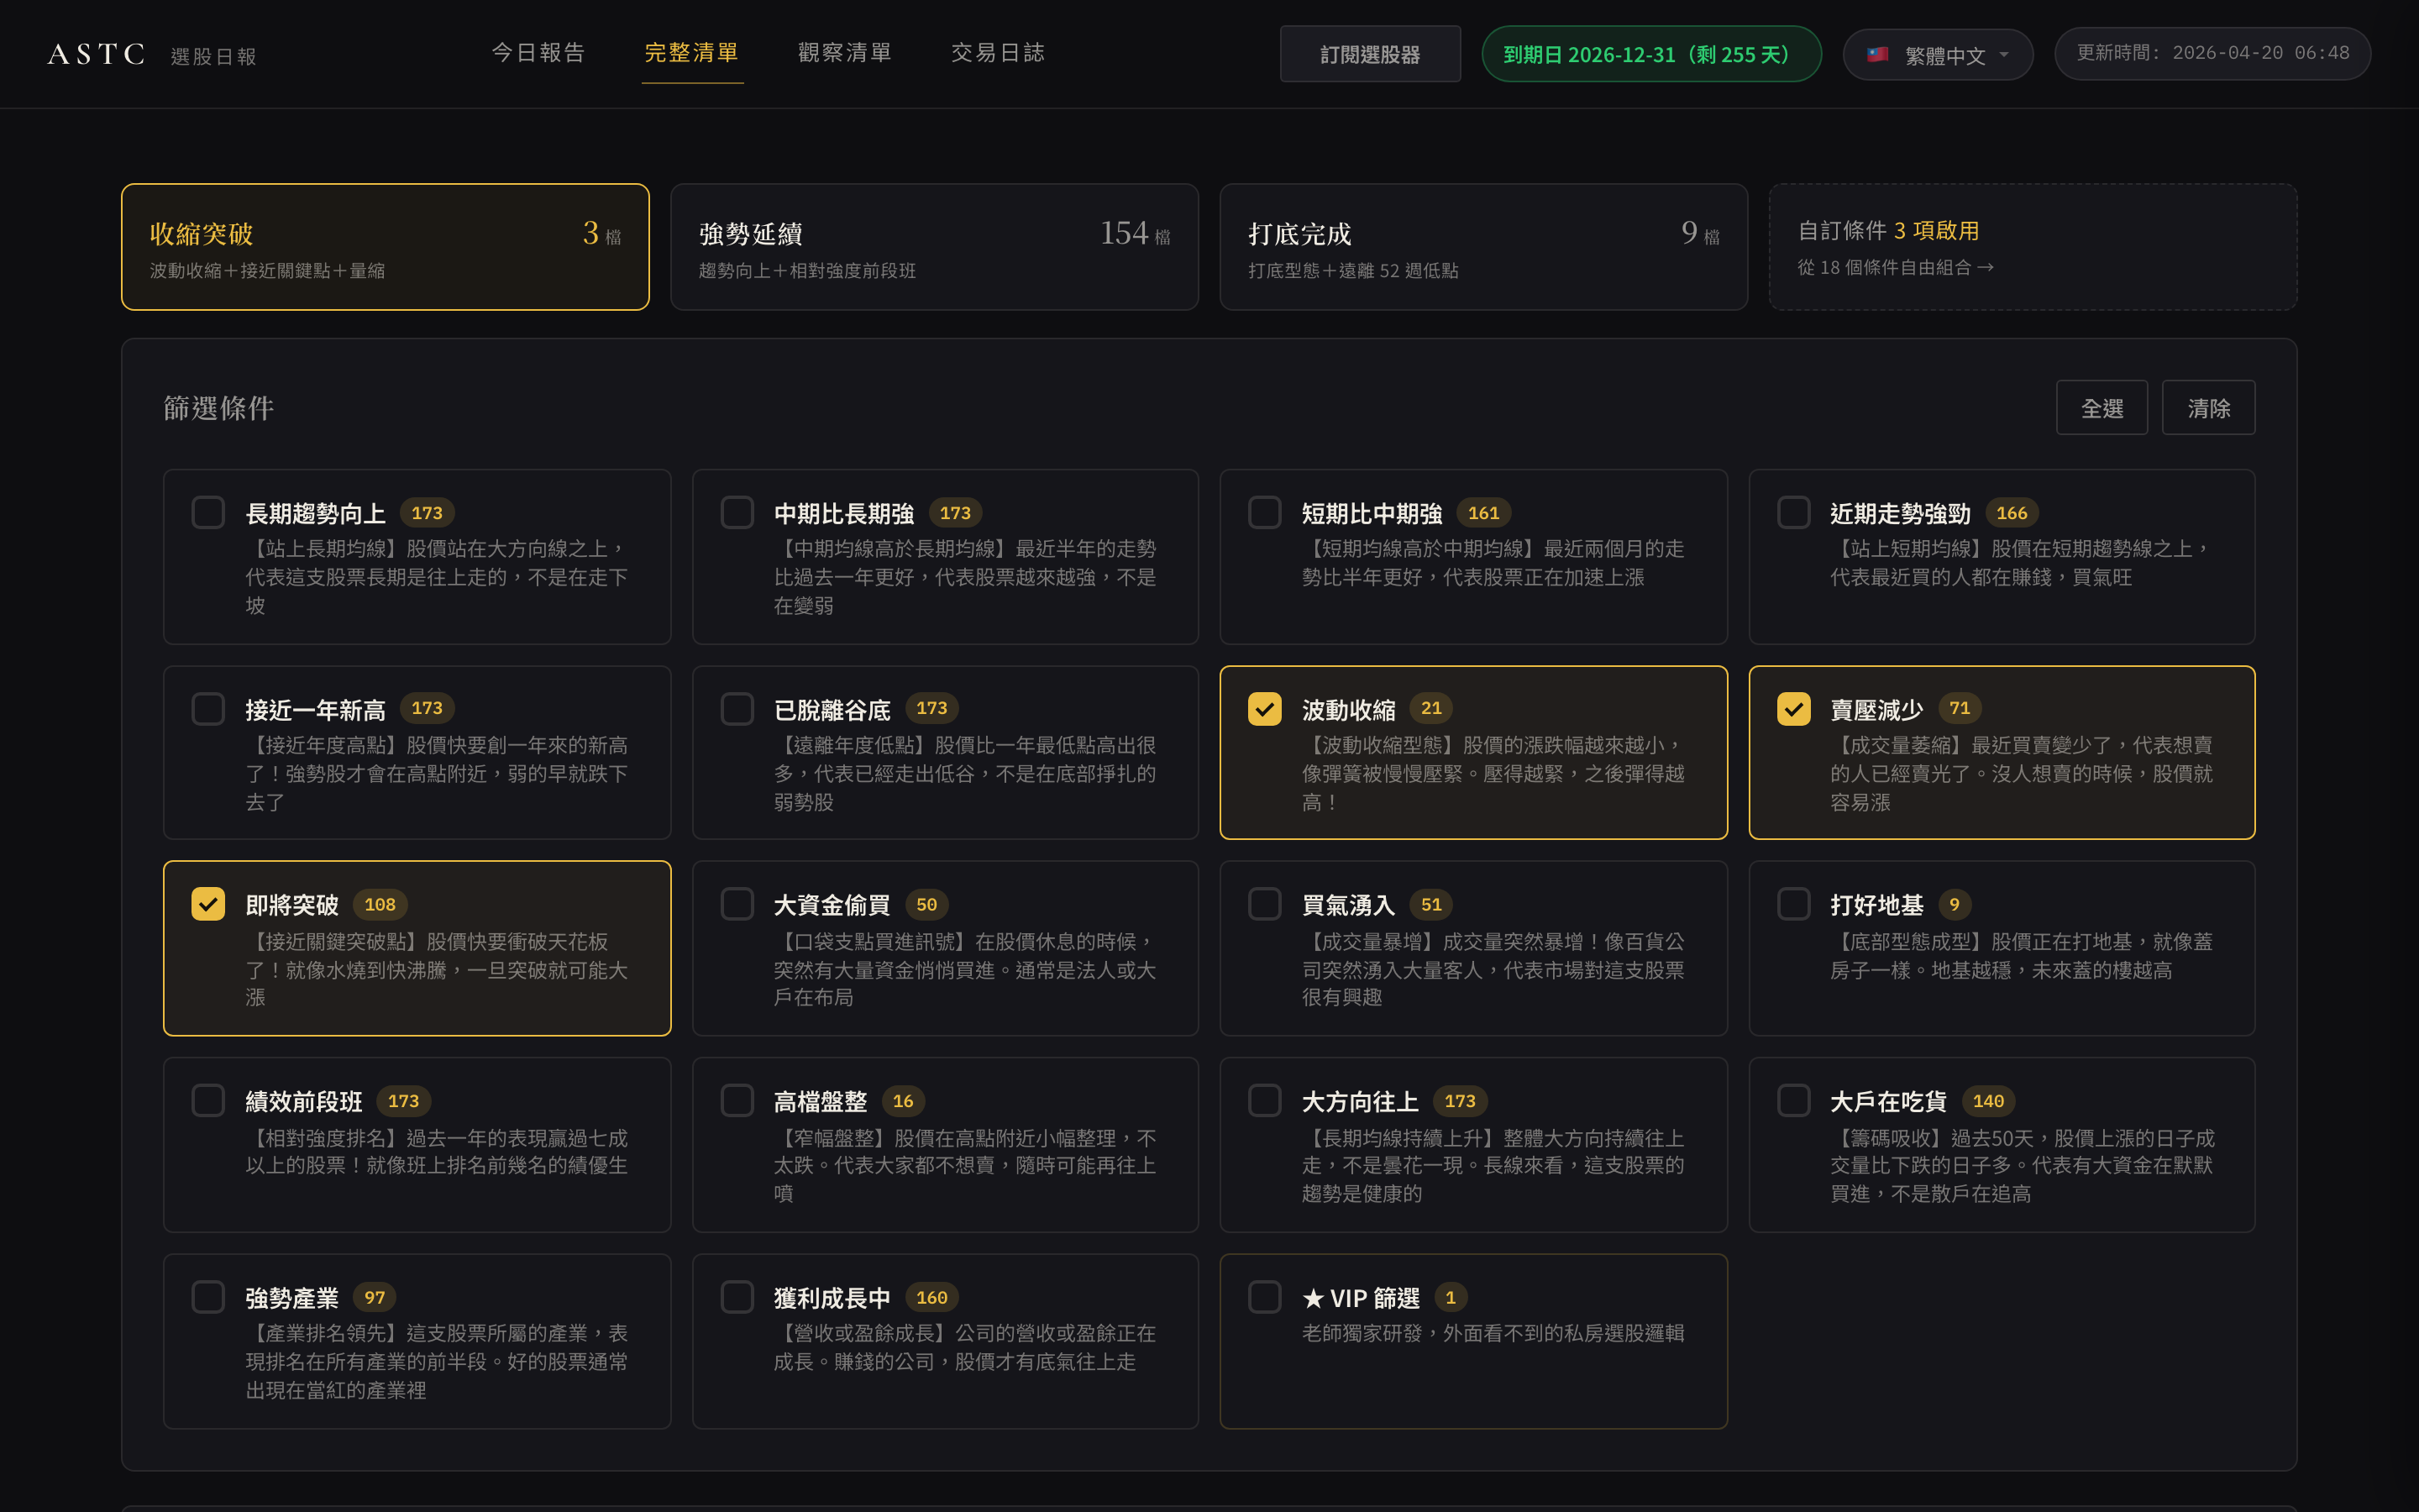This screenshot has width=2419, height=1512.
Task: Check the 買氣湧入 checkbox
Action: (1264, 904)
